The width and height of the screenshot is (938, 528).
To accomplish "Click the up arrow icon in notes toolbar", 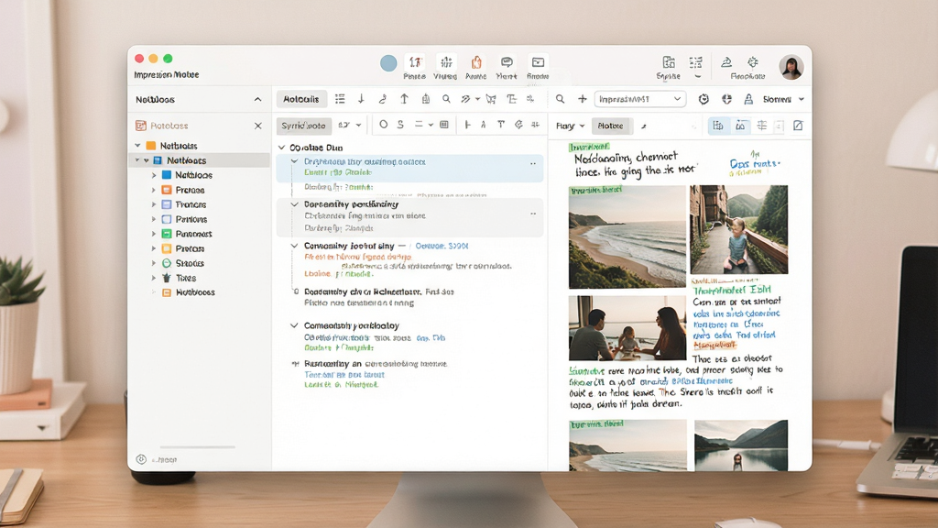I will coord(404,99).
